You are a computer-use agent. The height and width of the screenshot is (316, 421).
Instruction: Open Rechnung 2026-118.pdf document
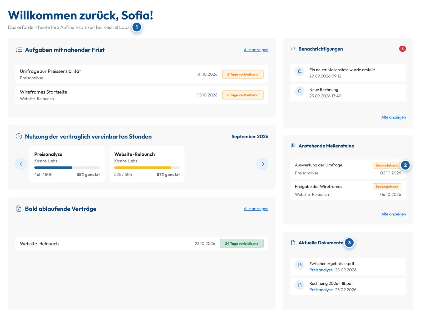point(348,287)
